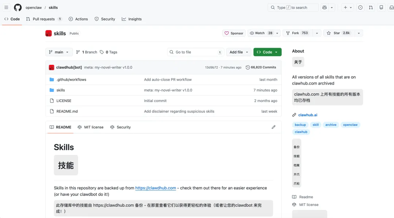This screenshot has height=218, width=394.
Task: Click the openclaw owner link
Action: (34, 8)
